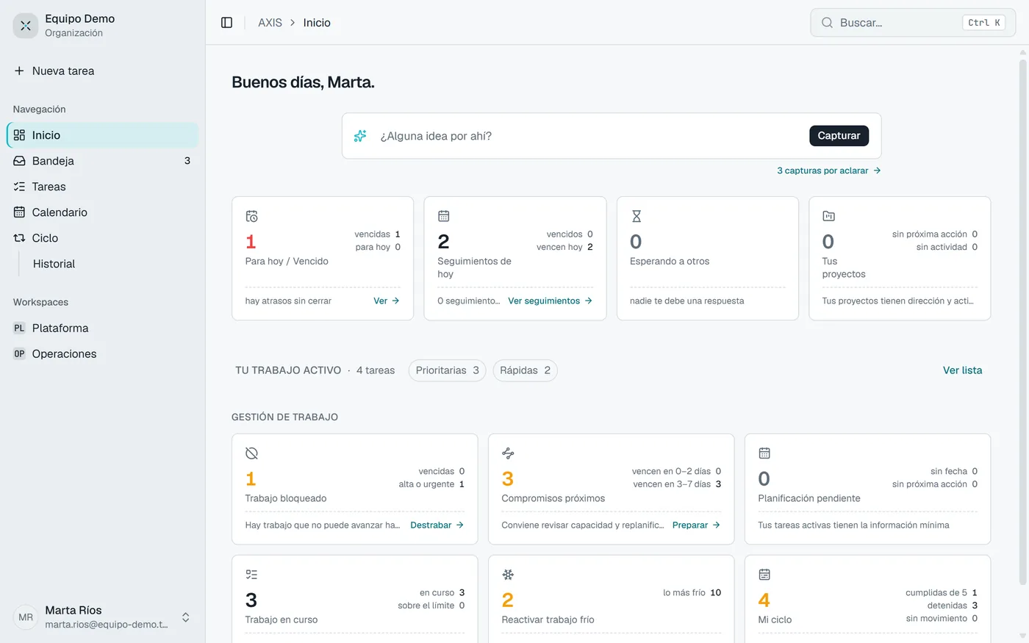Click the checklist icon on Trabajo en curso card
1029x643 pixels.
pos(251,575)
